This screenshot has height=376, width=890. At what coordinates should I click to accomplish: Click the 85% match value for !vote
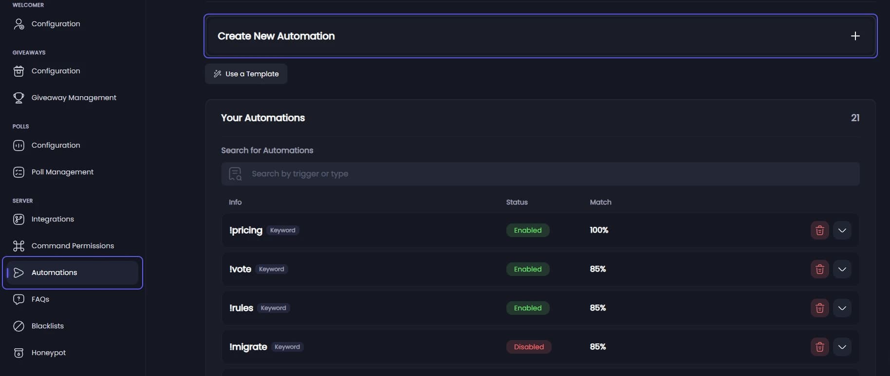[x=598, y=269]
